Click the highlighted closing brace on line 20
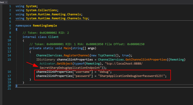The image size is (193, 105). click(16, 86)
